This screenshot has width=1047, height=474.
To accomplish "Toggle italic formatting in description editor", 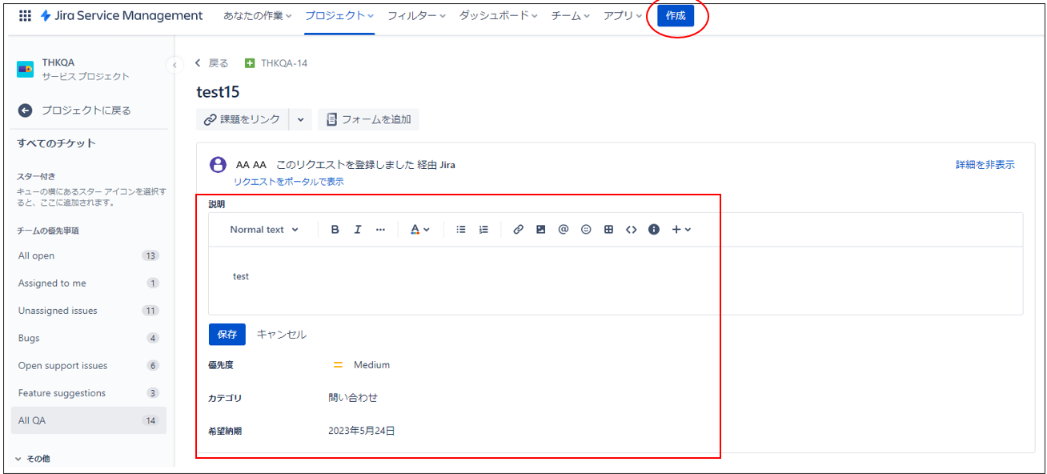I will 358,230.
